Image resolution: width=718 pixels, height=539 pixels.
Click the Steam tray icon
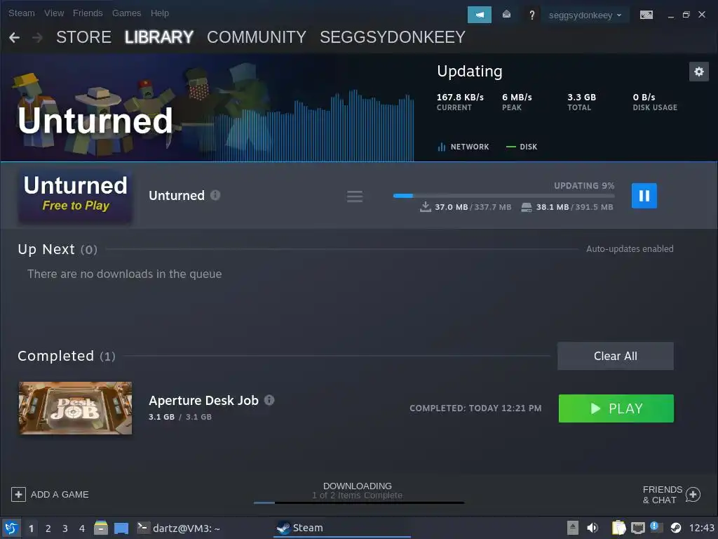click(x=675, y=528)
